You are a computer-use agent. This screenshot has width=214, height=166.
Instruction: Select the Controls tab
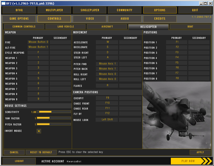click(54, 19)
